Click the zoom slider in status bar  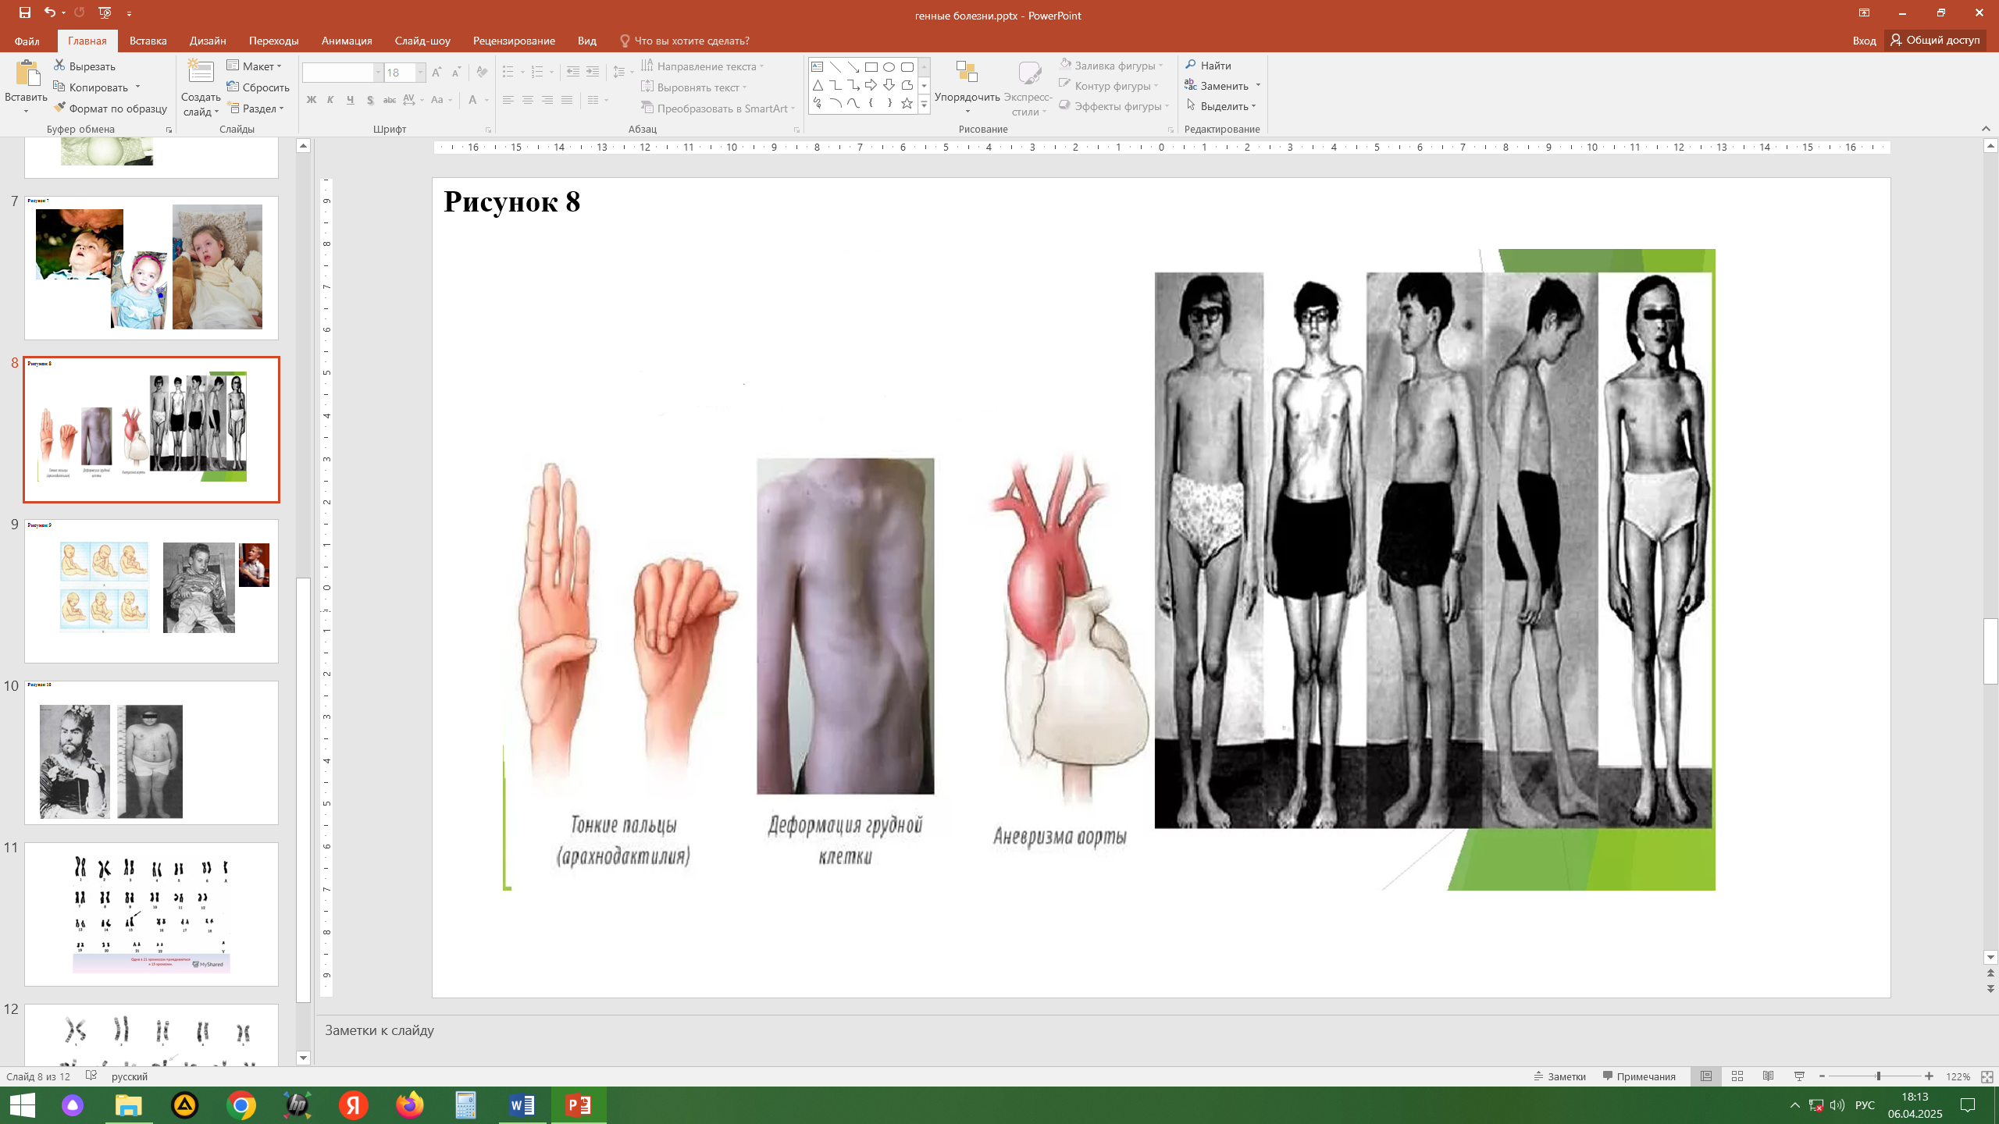[x=1878, y=1076]
